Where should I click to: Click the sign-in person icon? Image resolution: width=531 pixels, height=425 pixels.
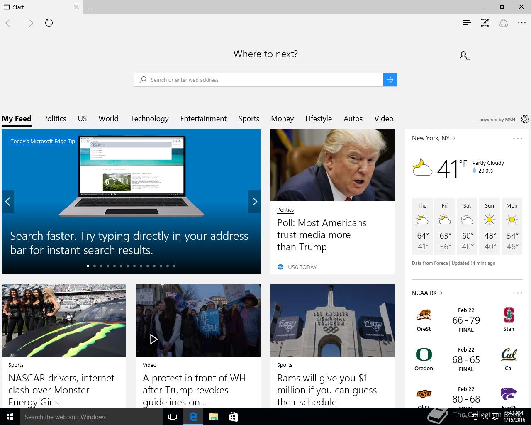[x=464, y=56]
